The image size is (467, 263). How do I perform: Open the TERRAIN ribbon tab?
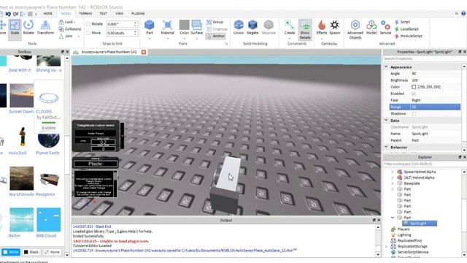tap(85, 13)
